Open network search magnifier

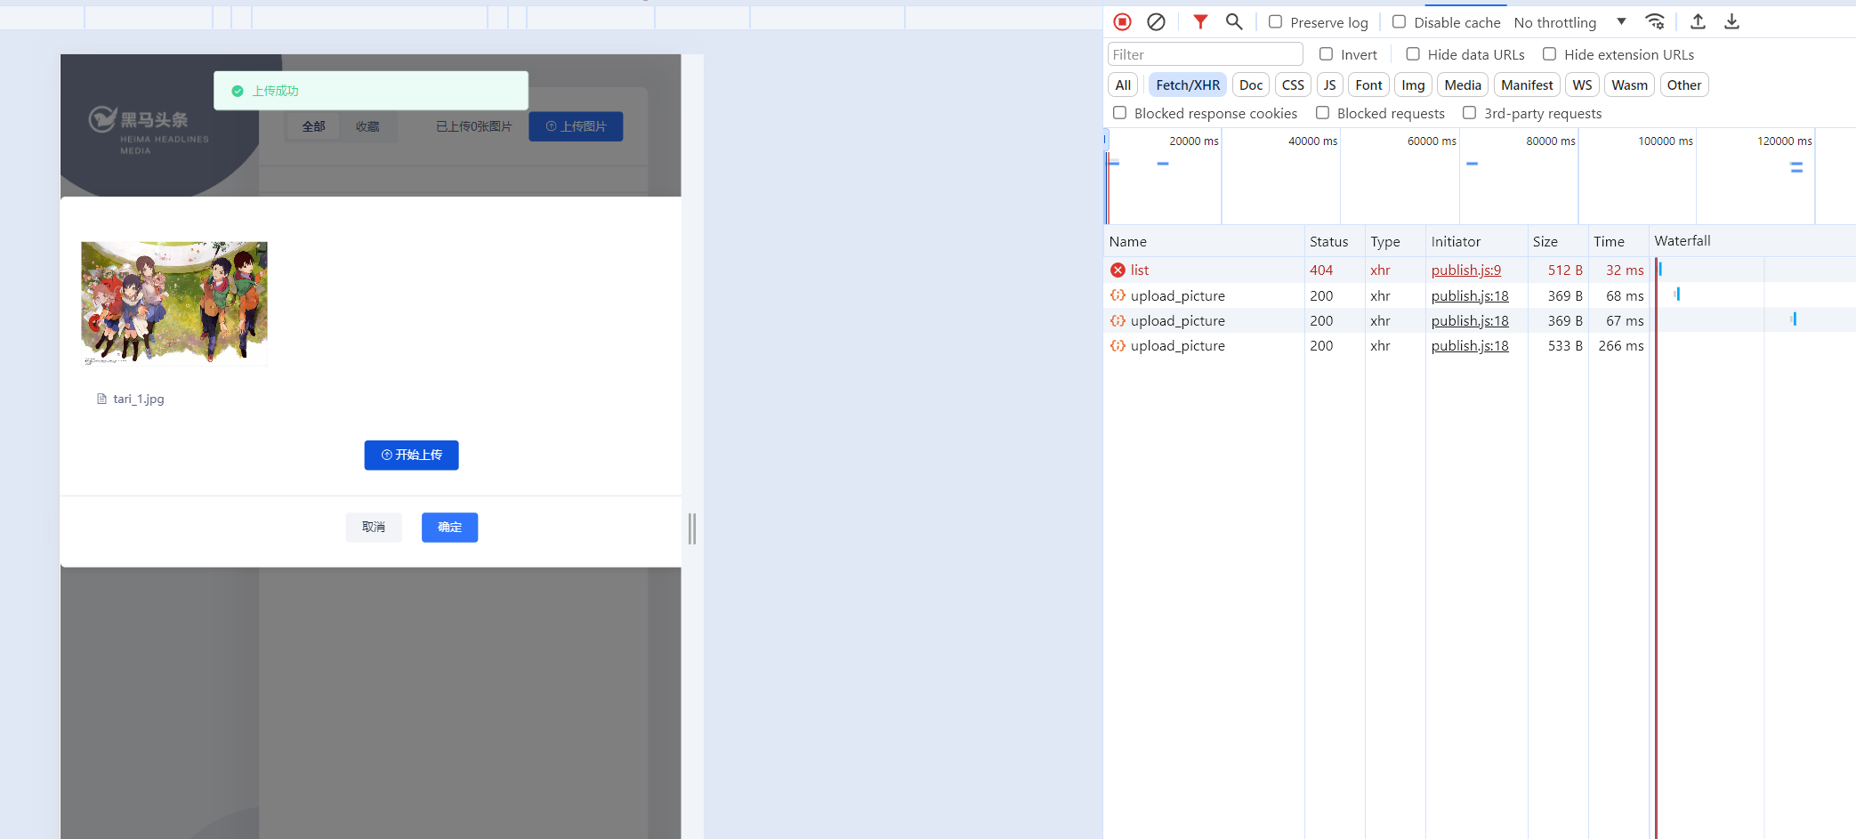(x=1234, y=22)
